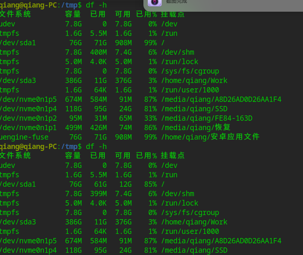Click /dev/sda3 in first df output
Viewport: 303px width, 255px height.
point(18,81)
